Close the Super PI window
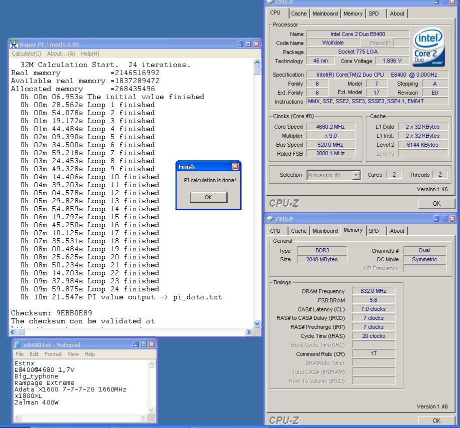This screenshot has width=460, height=428. coord(256,44)
